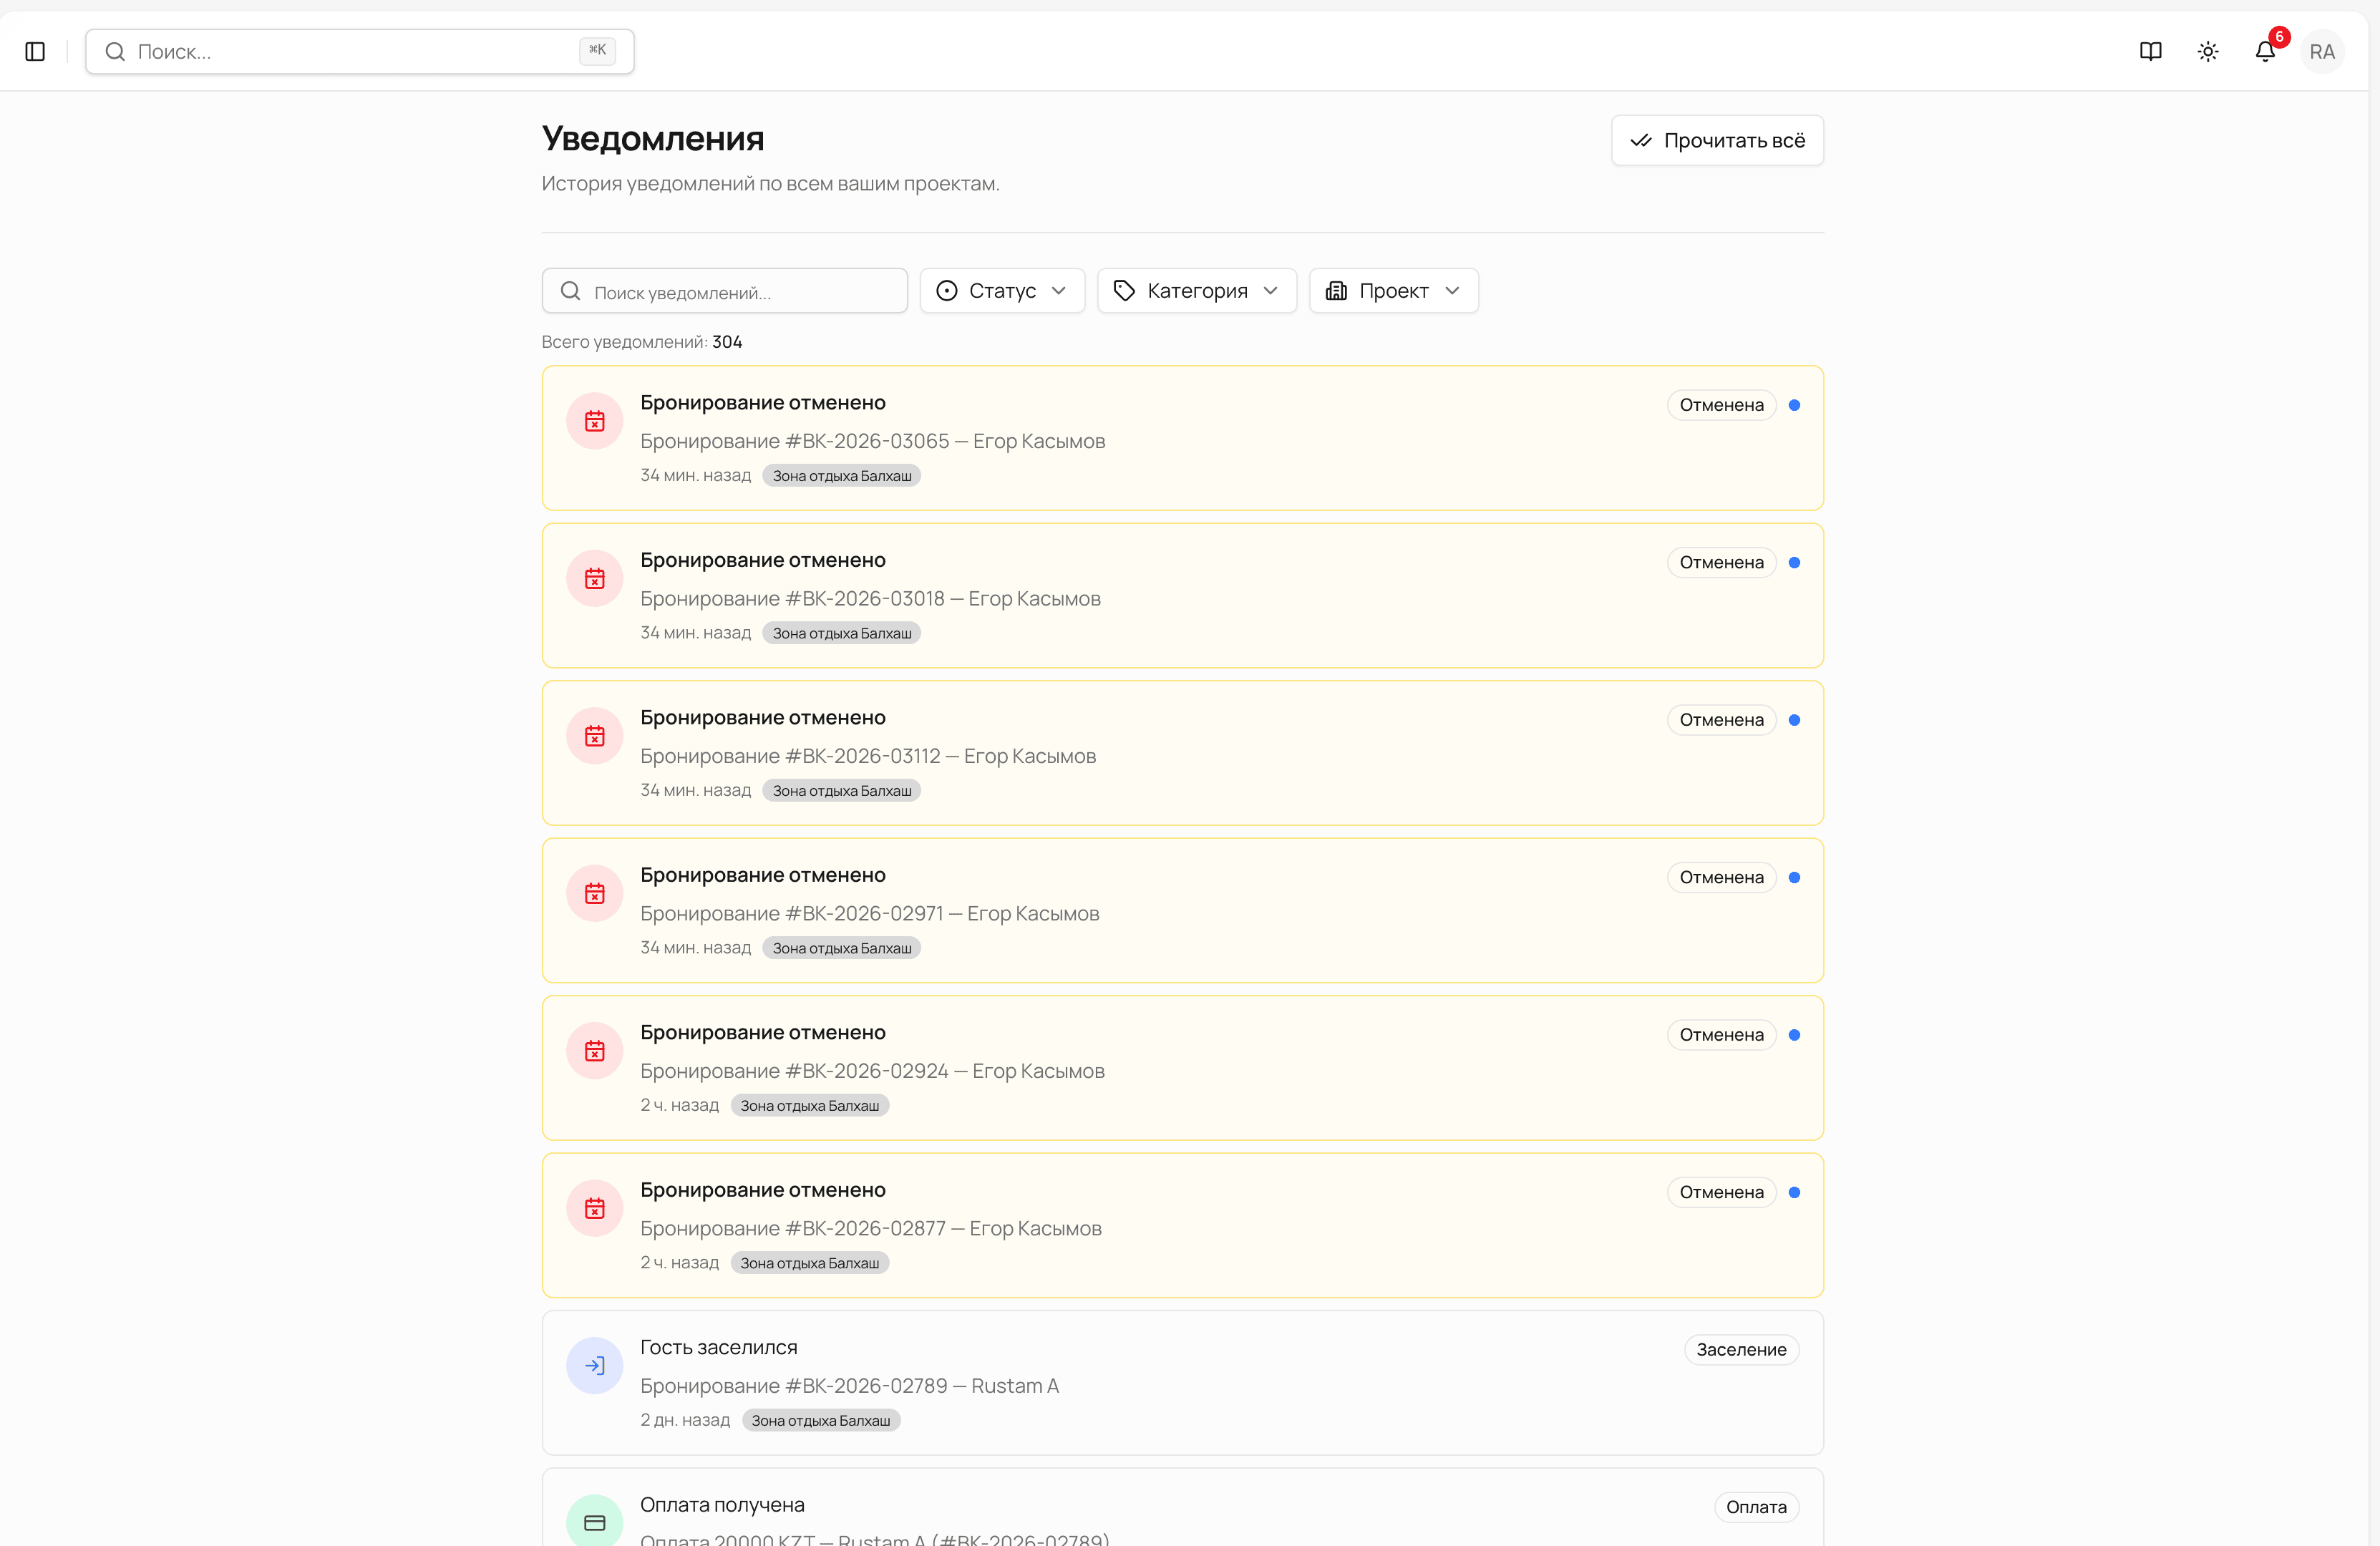Viewport: 2380px width, 1546px height.
Task: Mark #BK-2026-03065 read via blue dot
Action: [1794, 405]
